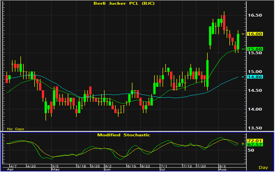
Task: Click the 14.00 price axis label
Action: click(255, 109)
